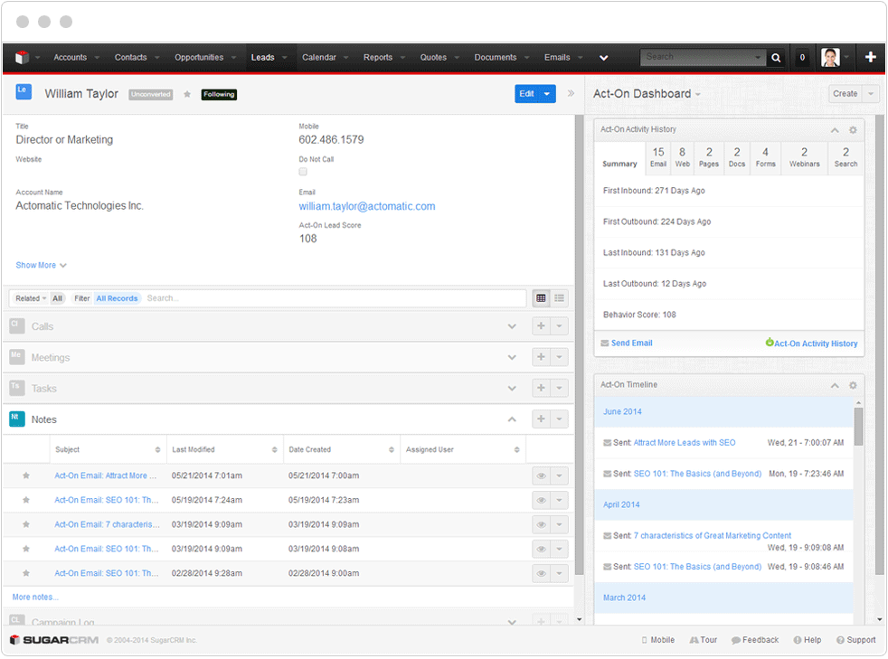Screen dimensions: 888x659
Task: Select the Email activity tab
Action: (658, 157)
